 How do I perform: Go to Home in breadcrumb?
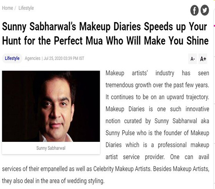click(8, 8)
